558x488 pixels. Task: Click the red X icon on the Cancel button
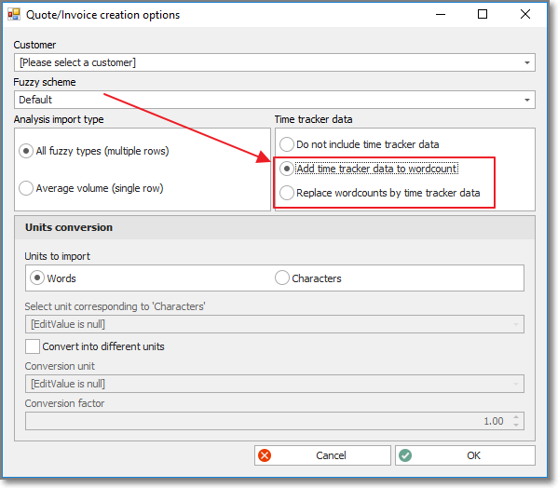265,455
